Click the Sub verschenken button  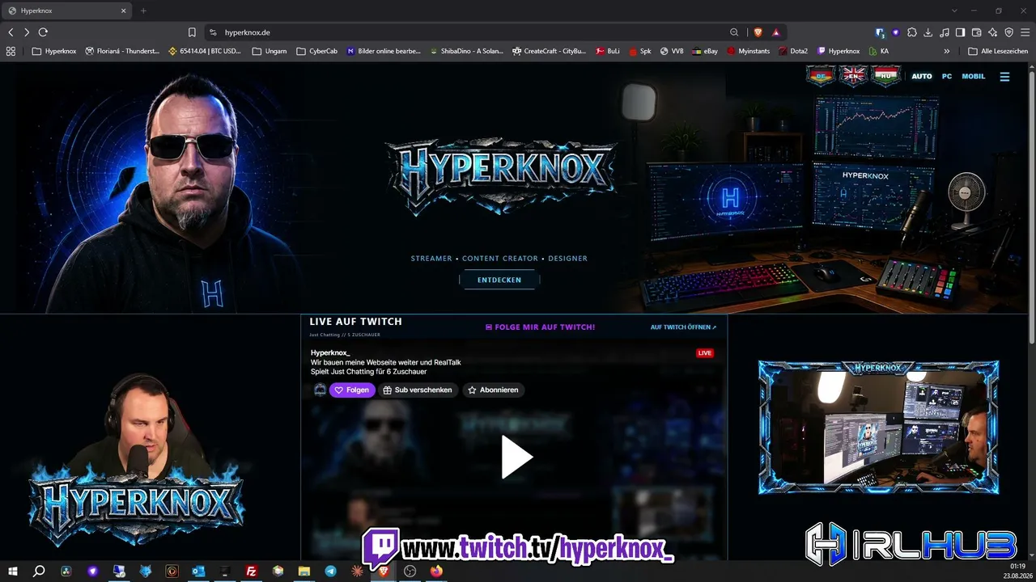[418, 390]
